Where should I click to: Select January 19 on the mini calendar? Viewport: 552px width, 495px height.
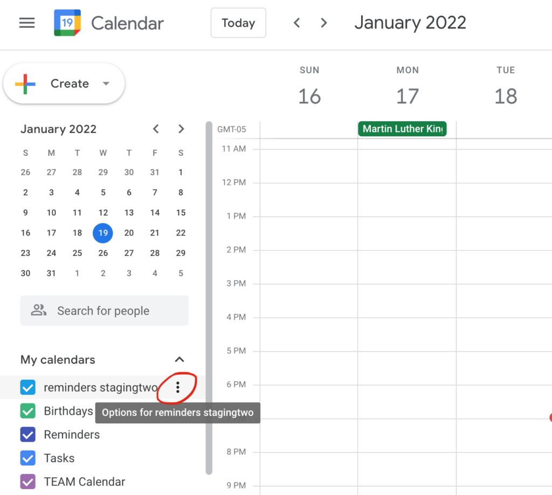(x=103, y=233)
